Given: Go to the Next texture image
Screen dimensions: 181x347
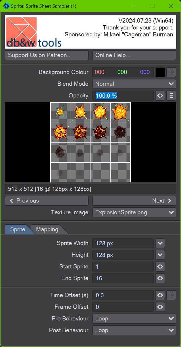Looking at the screenshot, I should pyautogui.click(x=134, y=201).
